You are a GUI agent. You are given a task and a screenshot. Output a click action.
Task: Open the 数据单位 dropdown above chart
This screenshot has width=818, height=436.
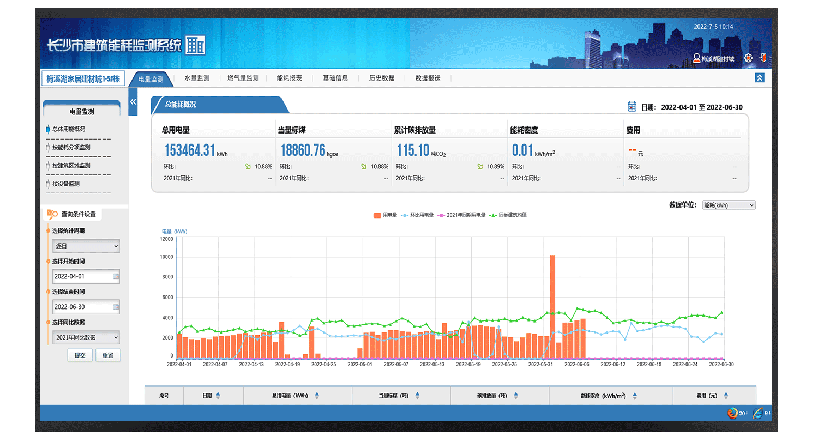(x=729, y=205)
